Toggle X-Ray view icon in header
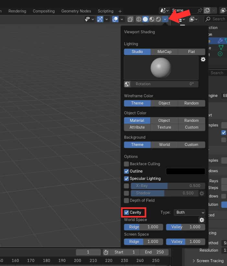The image size is (227, 266). point(130,19)
